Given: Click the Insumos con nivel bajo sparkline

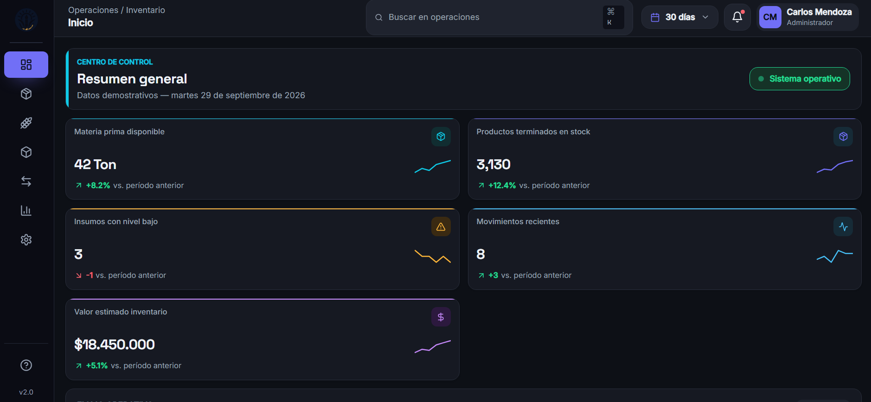Looking at the screenshot, I should [x=433, y=256].
